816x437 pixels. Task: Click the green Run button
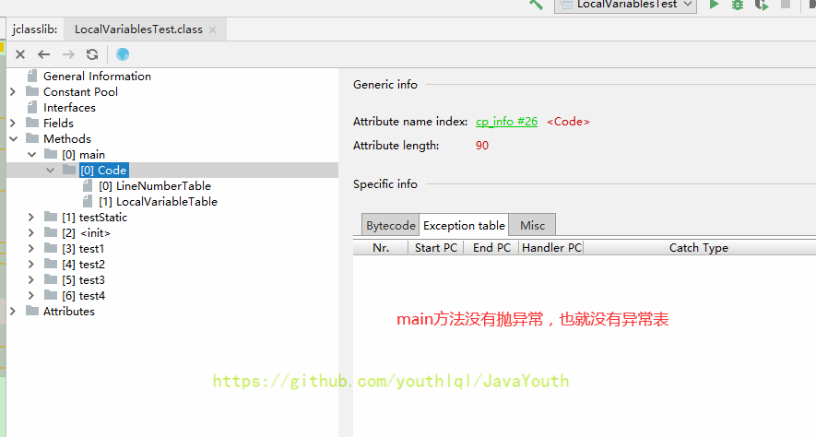pos(714,5)
